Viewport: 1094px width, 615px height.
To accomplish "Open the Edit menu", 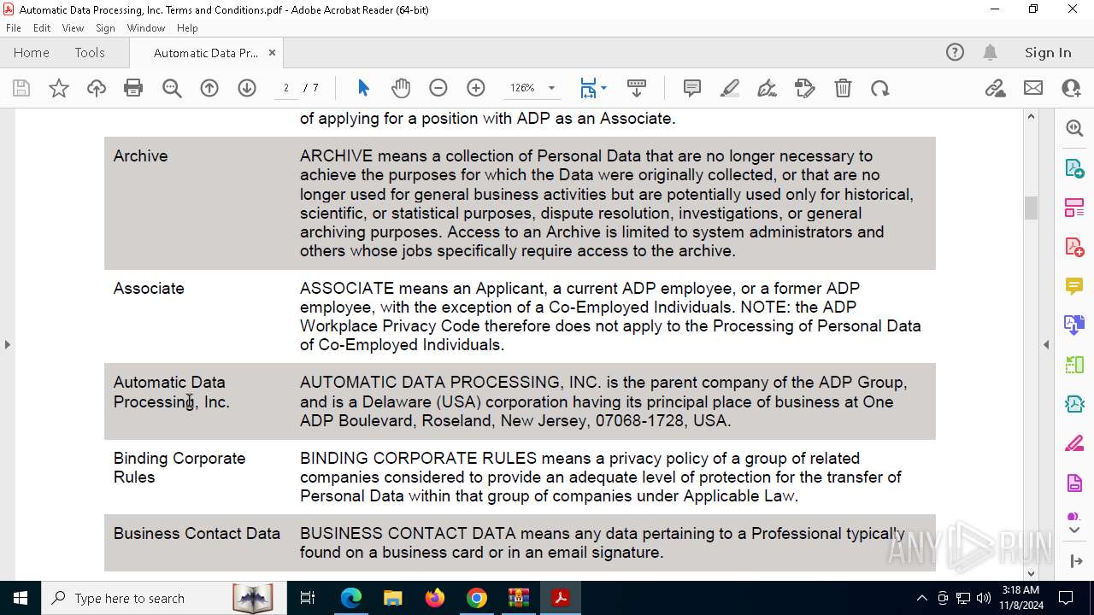I will pyautogui.click(x=42, y=28).
